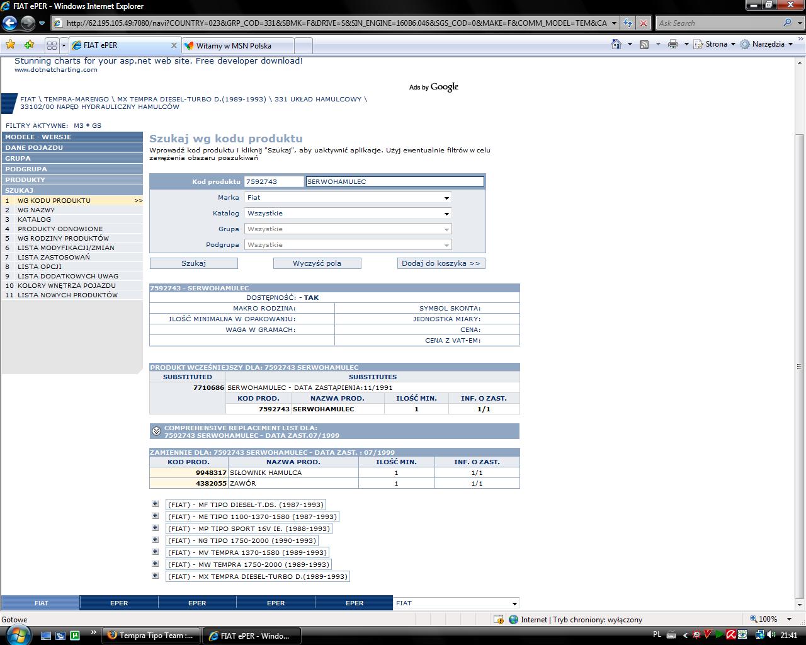Select LISTA MODYFIKACJI/ZMIAN option
The image size is (806, 645).
click(72, 248)
